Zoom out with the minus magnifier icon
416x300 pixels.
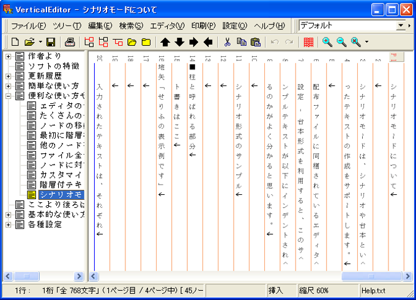click(341, 42)
